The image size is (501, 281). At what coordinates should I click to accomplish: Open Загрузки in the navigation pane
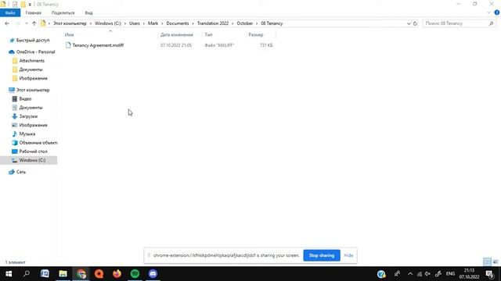point(28,116)
